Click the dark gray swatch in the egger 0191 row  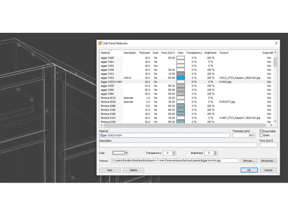[x=180, y=74]
